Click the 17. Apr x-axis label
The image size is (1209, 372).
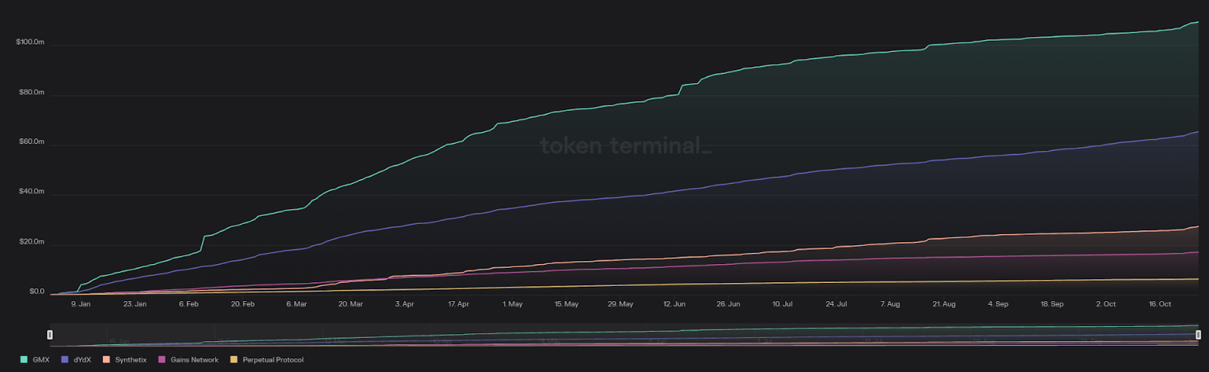(459, 304)
